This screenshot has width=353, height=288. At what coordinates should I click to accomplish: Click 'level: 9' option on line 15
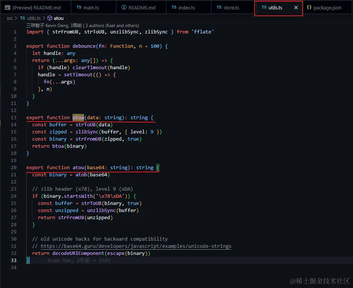click(x=142, y=132)
